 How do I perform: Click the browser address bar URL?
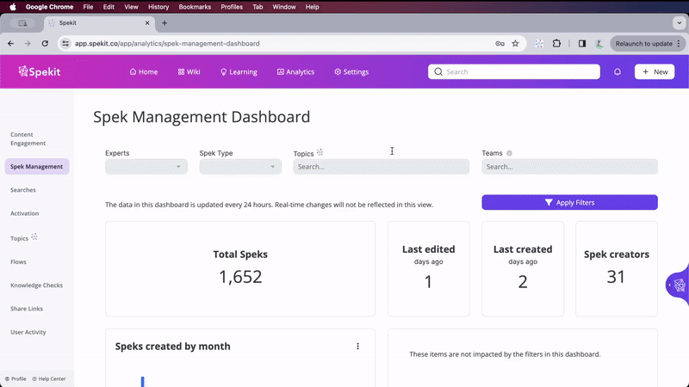[167, 44]
